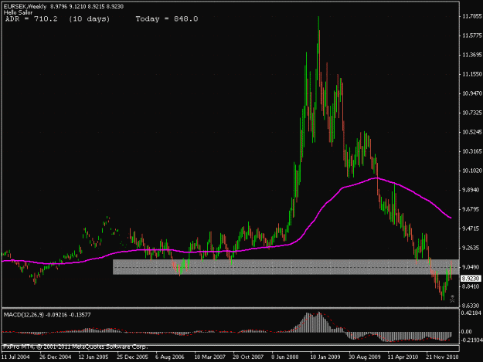The width and height of the screenshot is (483, 362).
Task: Click the 9.0490 price axis label
Action: [x=471, y=267]
